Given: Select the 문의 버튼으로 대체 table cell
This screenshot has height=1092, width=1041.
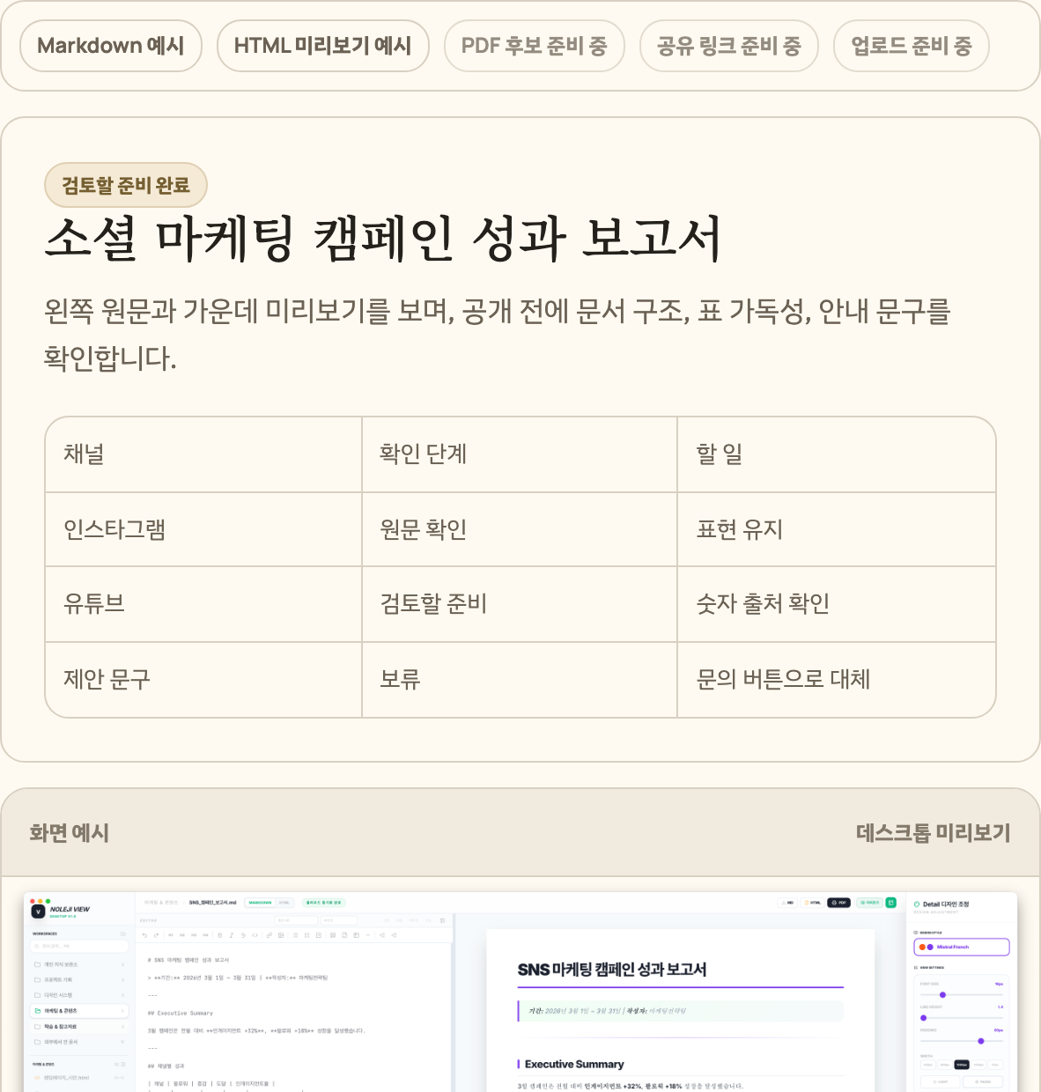Looking at the screenshot, I should coord(837,680).
